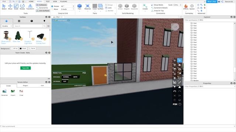Open the Toolbox Marketplace tab icon
The image size is (236, 132).
7,21
